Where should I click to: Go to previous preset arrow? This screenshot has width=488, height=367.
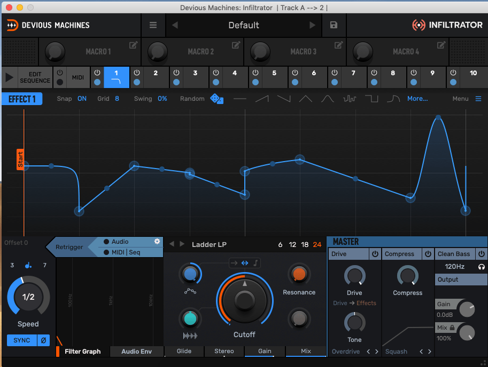(x=175, y=25)
